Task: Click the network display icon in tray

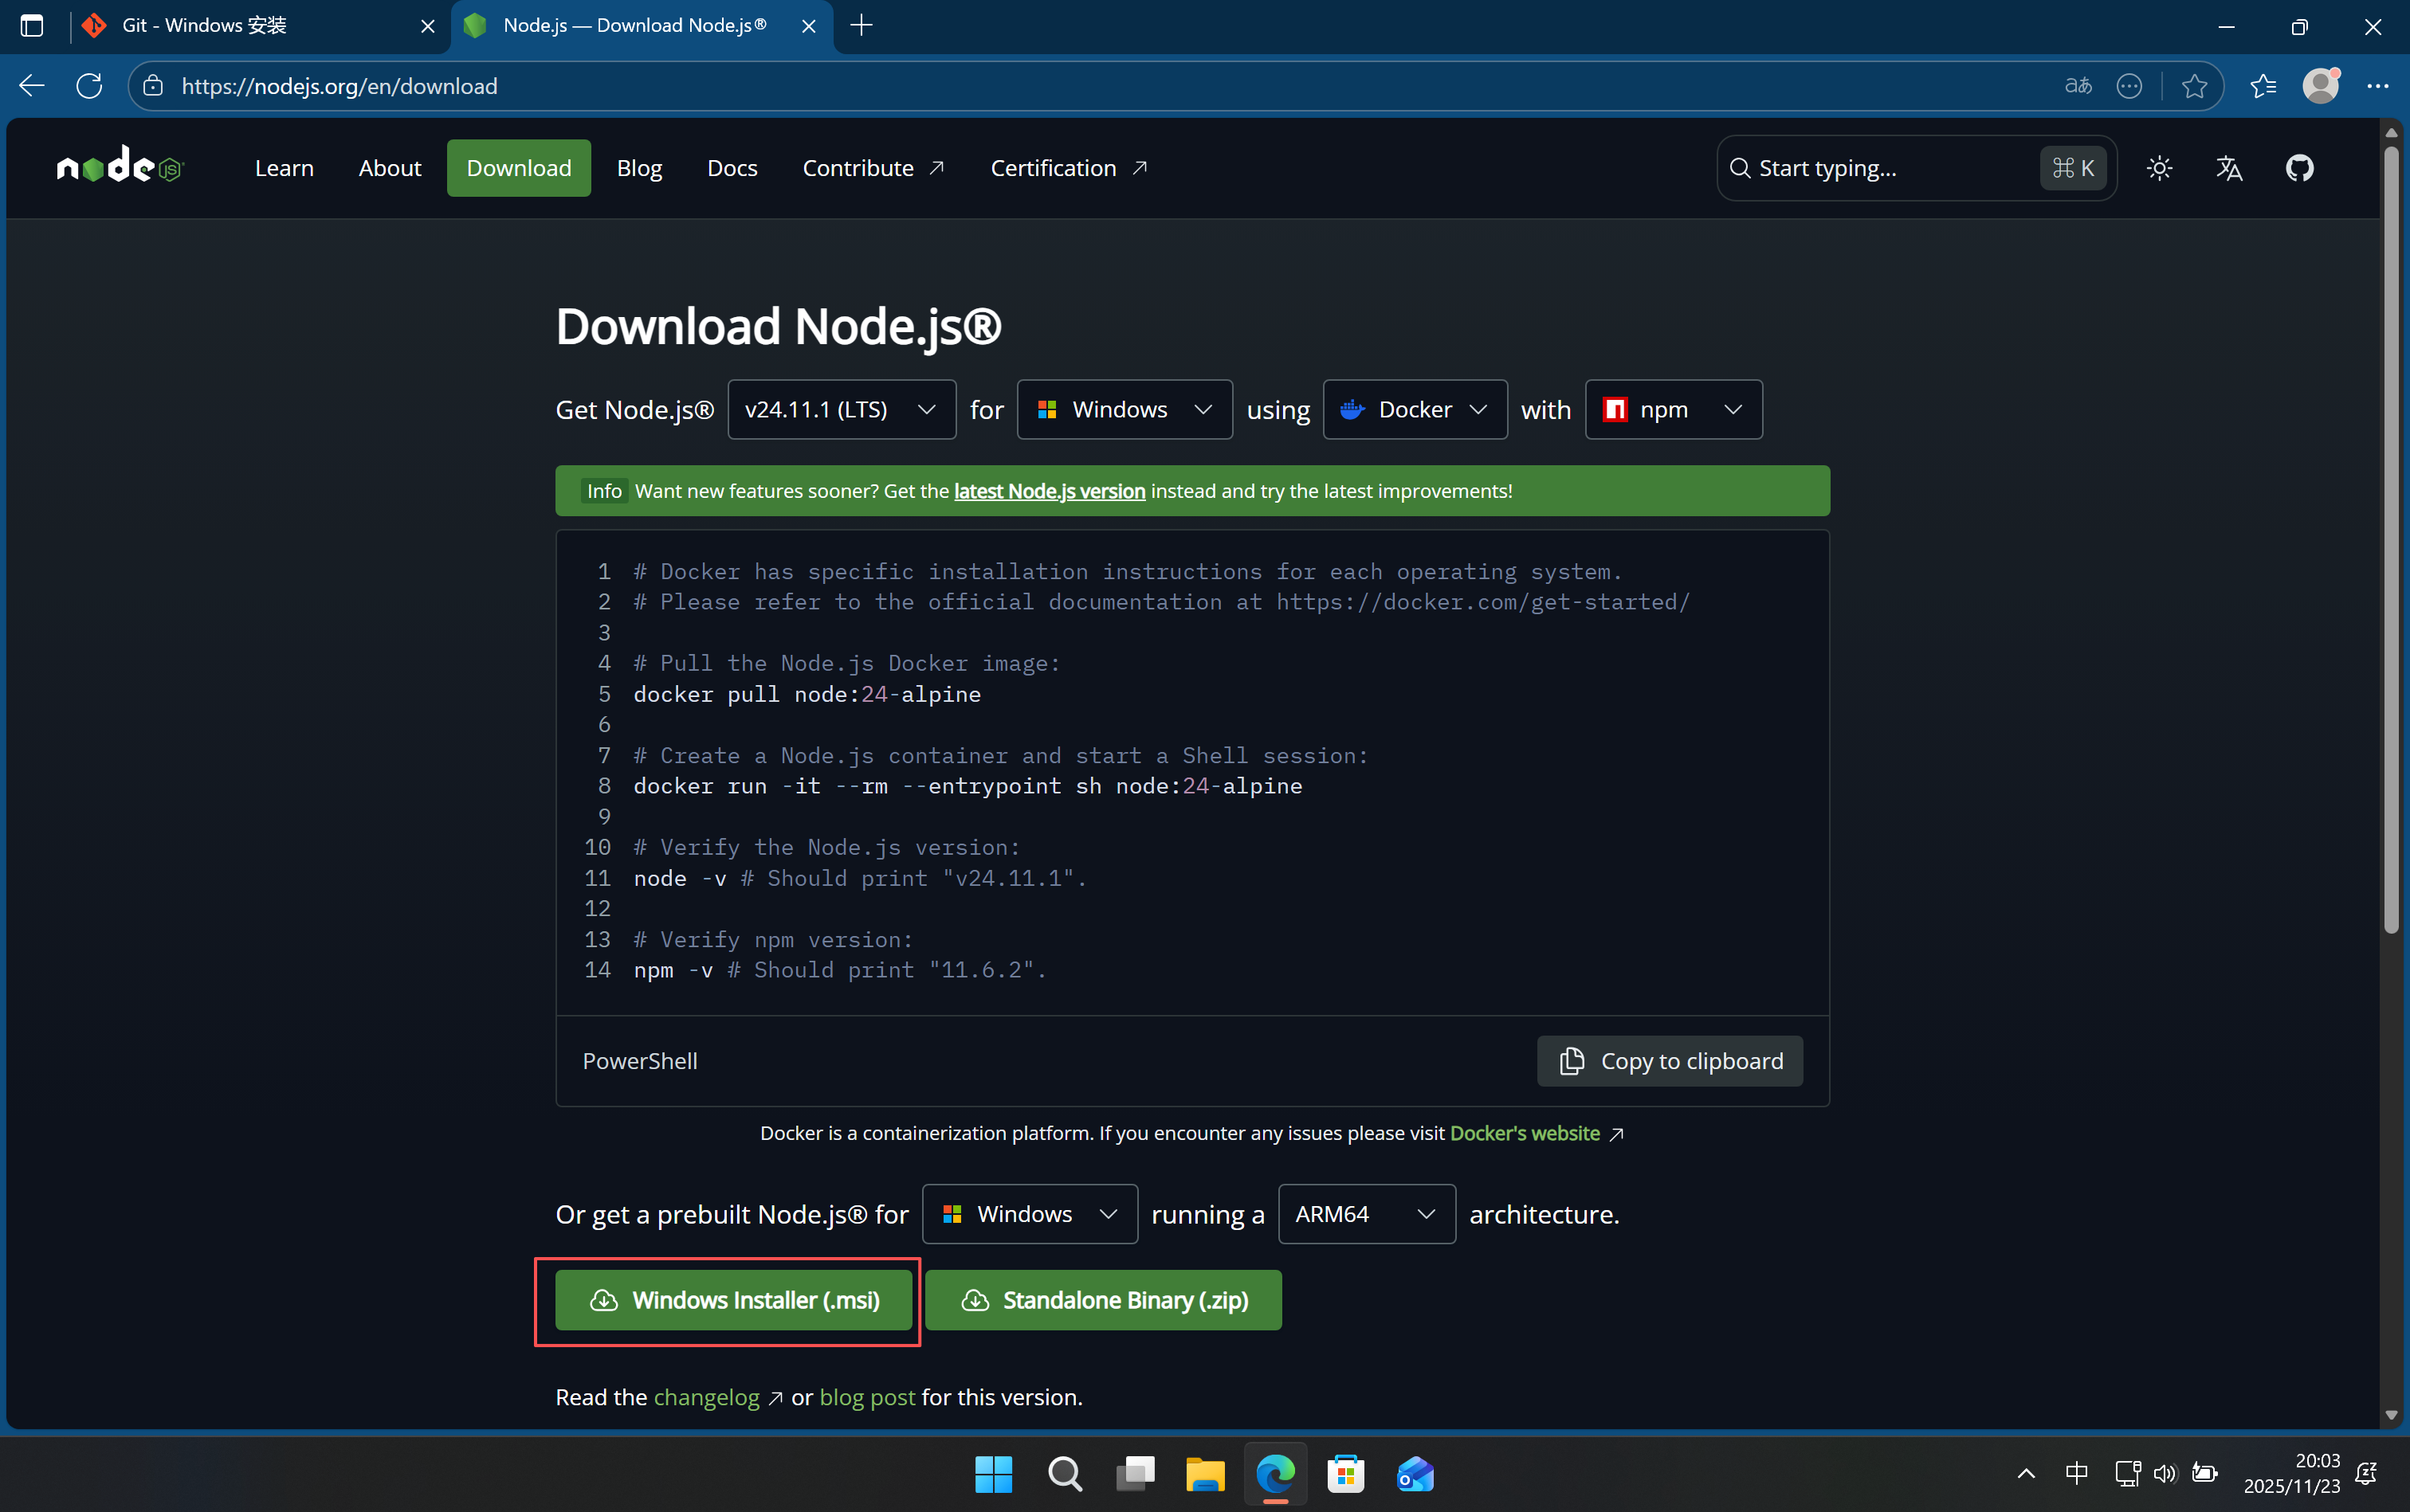Action: [x=2127, y=1473]
